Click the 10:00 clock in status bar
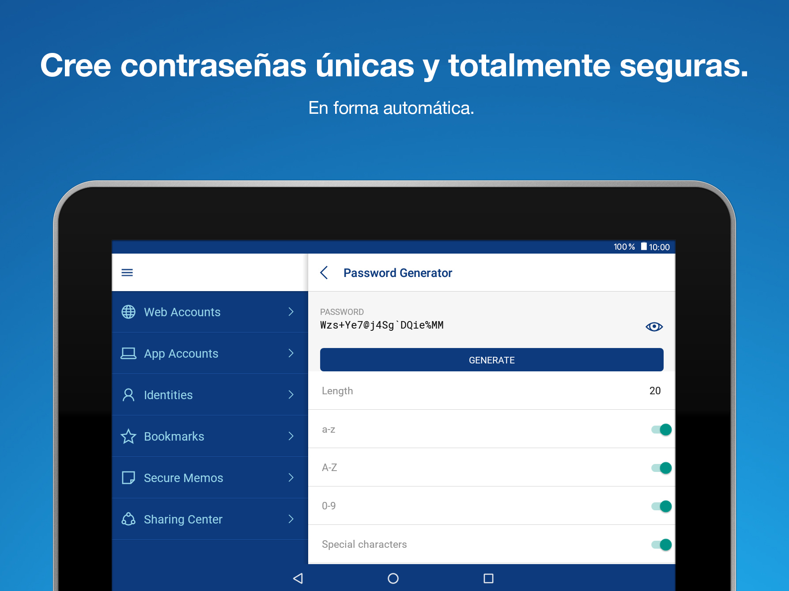The image size is (789, 591). [659, 247]
